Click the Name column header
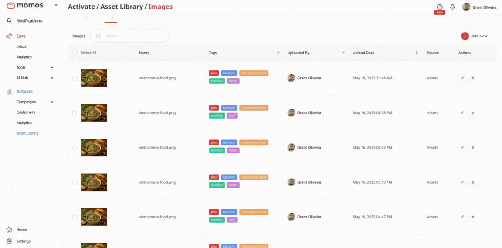The image size is (502, 248). click(x=144, y=53)
